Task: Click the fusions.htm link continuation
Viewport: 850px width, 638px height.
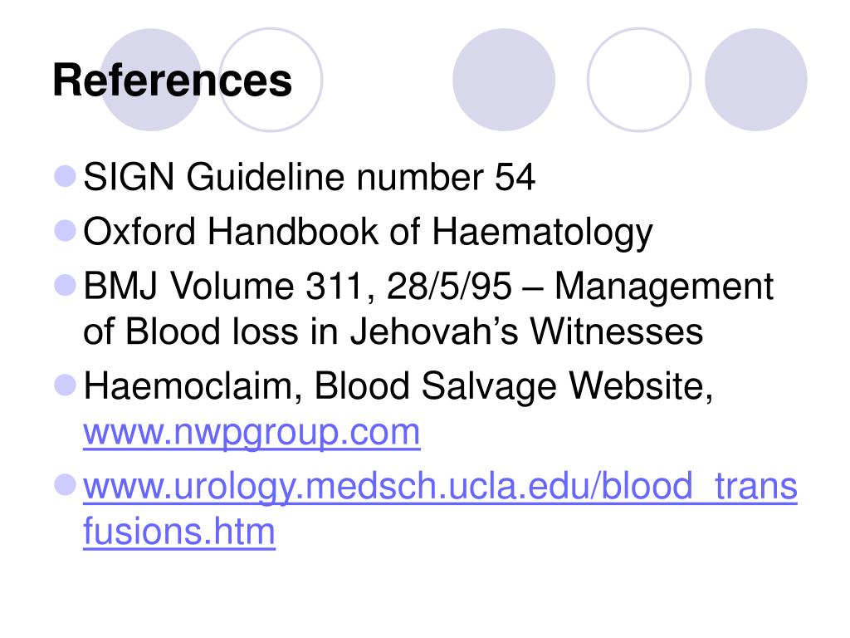Action: tap(179, 531)
